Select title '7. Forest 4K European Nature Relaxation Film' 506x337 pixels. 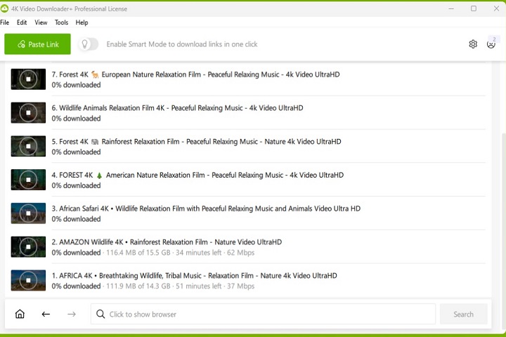click(195, 74)
